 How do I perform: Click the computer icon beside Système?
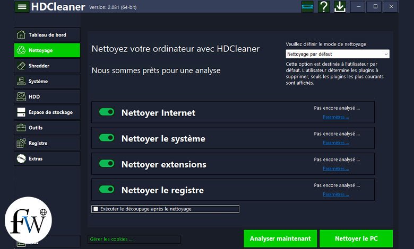tap(21, 81)
